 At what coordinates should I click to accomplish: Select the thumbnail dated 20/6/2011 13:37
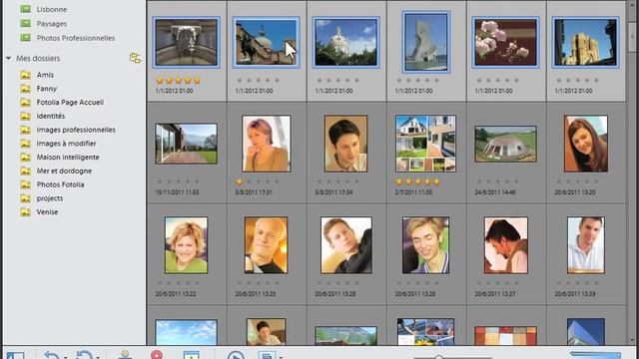click(x=506, y=245)
